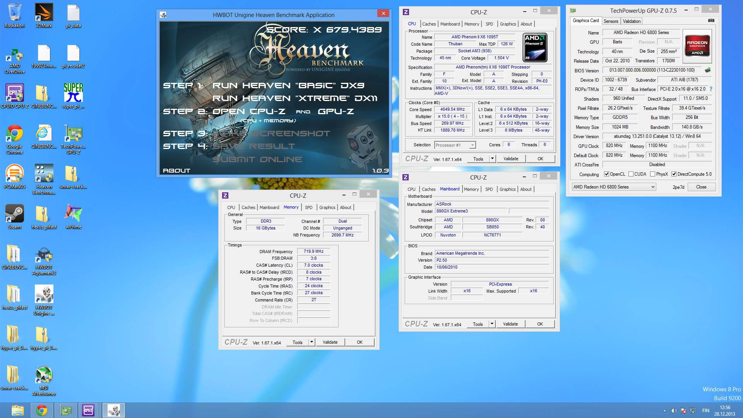Launch HWBOT Aquamark3 desktop shortcut
This screenshot has height=418, width=743.
[x=44, y=260]
